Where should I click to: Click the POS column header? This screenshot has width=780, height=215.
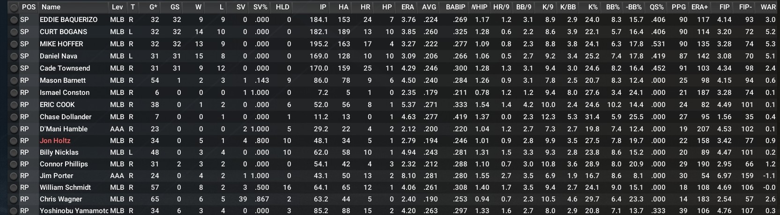click(x=29, y=7)
